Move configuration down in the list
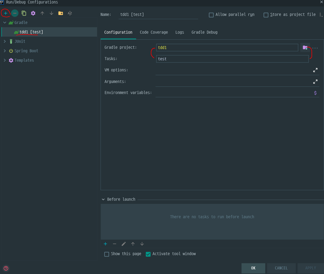This screenshot has width=324, height=274. (x=51, y=13)
